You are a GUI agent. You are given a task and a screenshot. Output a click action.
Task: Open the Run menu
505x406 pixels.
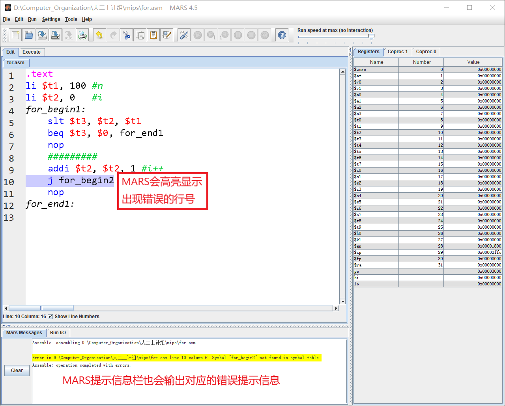tap(32, 19)
